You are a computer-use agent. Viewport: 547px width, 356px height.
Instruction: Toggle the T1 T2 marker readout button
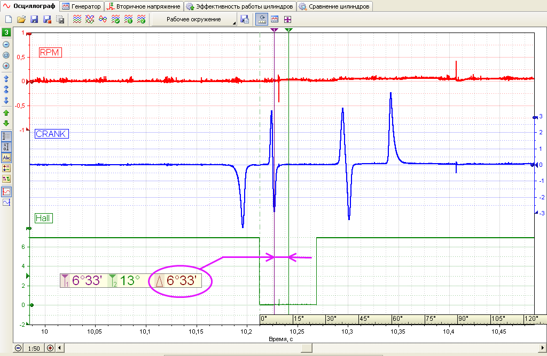[x=6, y=179]
